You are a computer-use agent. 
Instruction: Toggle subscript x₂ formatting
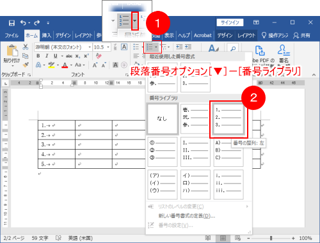pos(78,56)
